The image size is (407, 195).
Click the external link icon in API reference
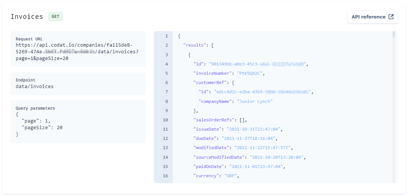pyautogui.click(x=391, y=17)
